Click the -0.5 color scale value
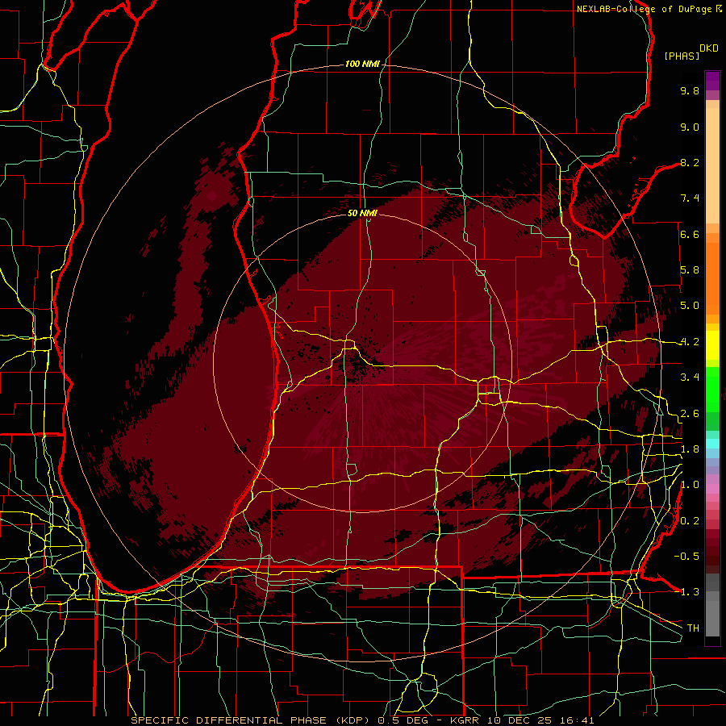726x726 pixels. [x=686, y=557]
